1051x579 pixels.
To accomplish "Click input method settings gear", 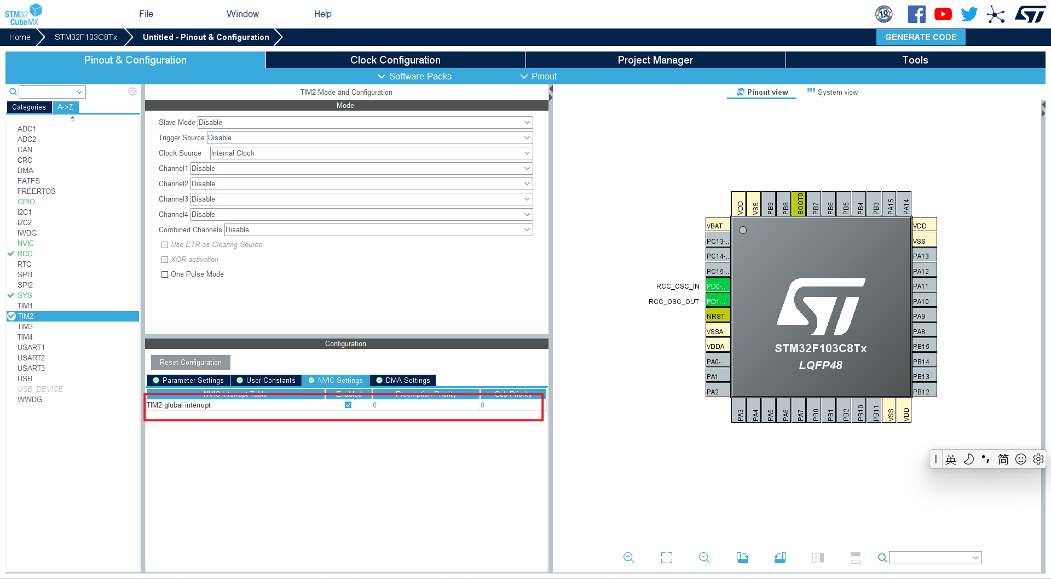I will [x=1038, y=459].
